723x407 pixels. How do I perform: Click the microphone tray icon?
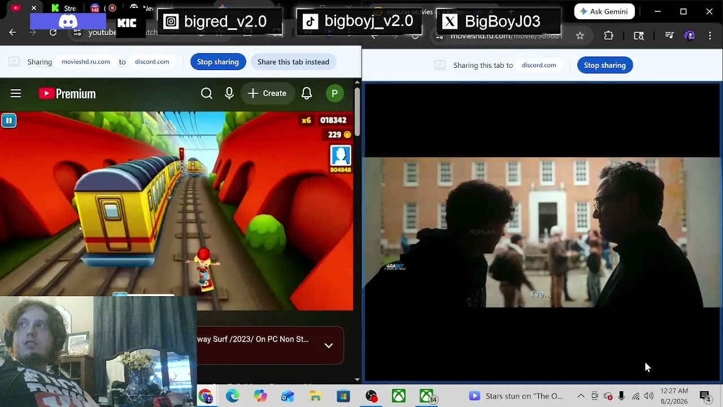pyautogui.click(x=621, y=396)
